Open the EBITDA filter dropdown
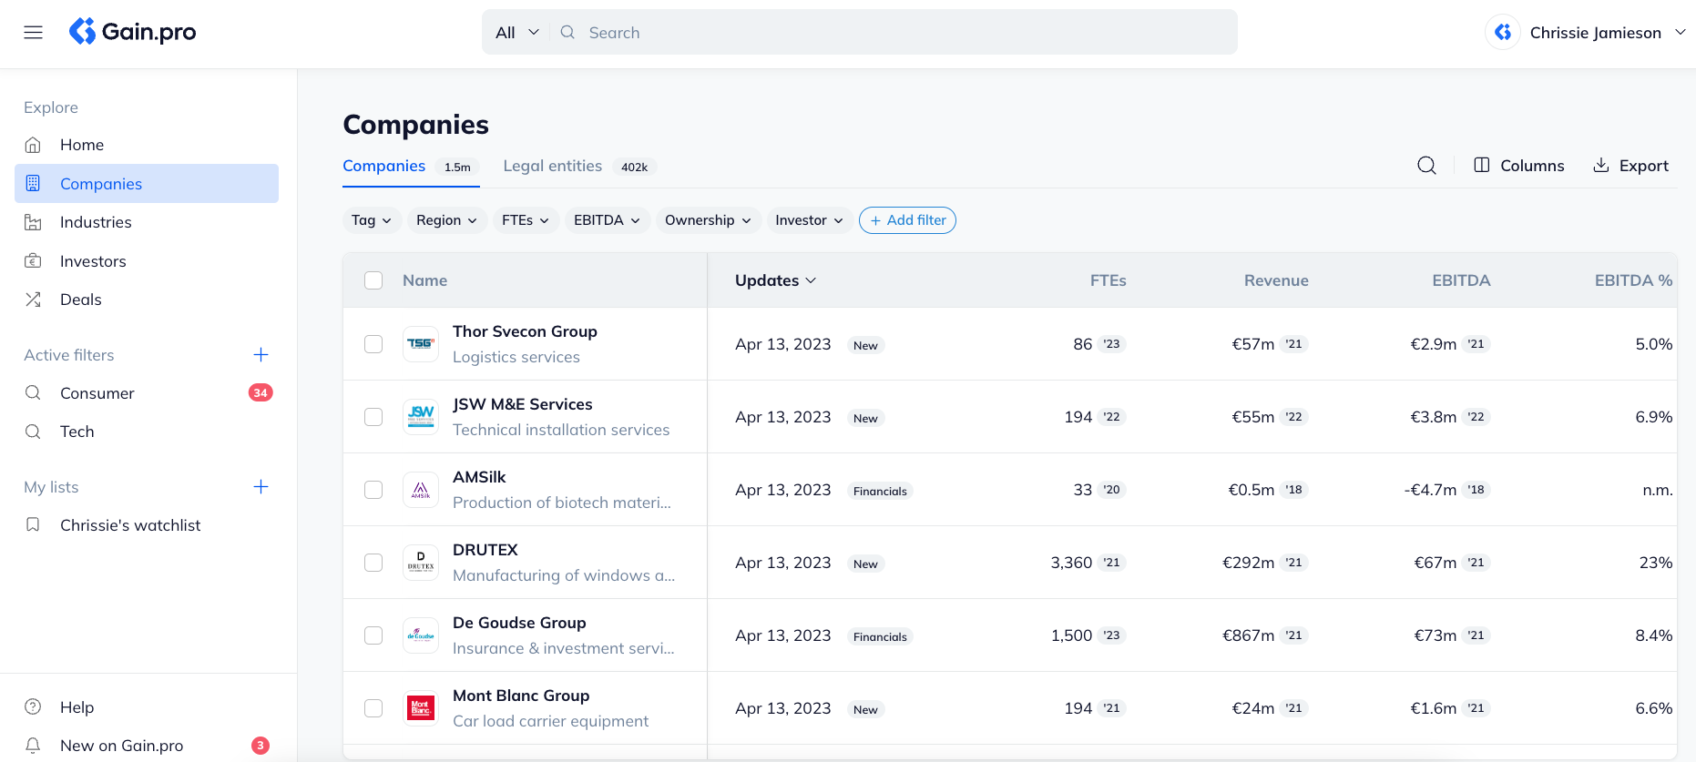This screenshot has height=762, width=1696. coord(607,220)
